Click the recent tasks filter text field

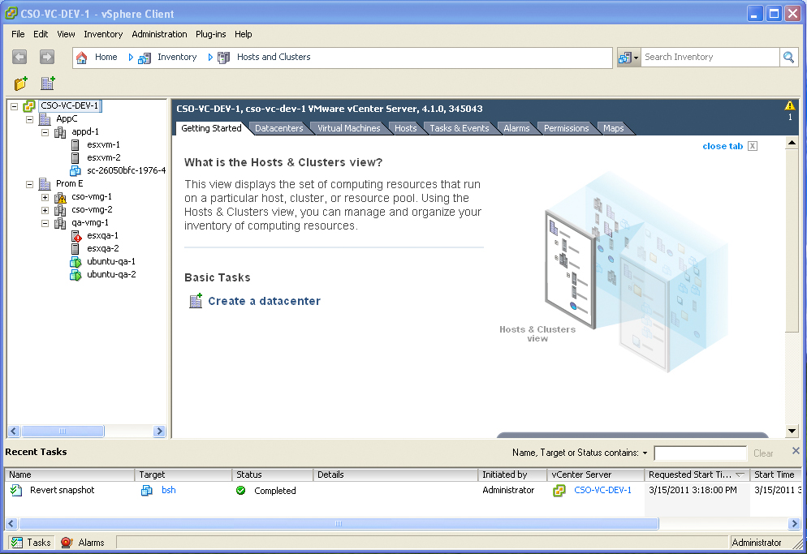pos(699,453)
